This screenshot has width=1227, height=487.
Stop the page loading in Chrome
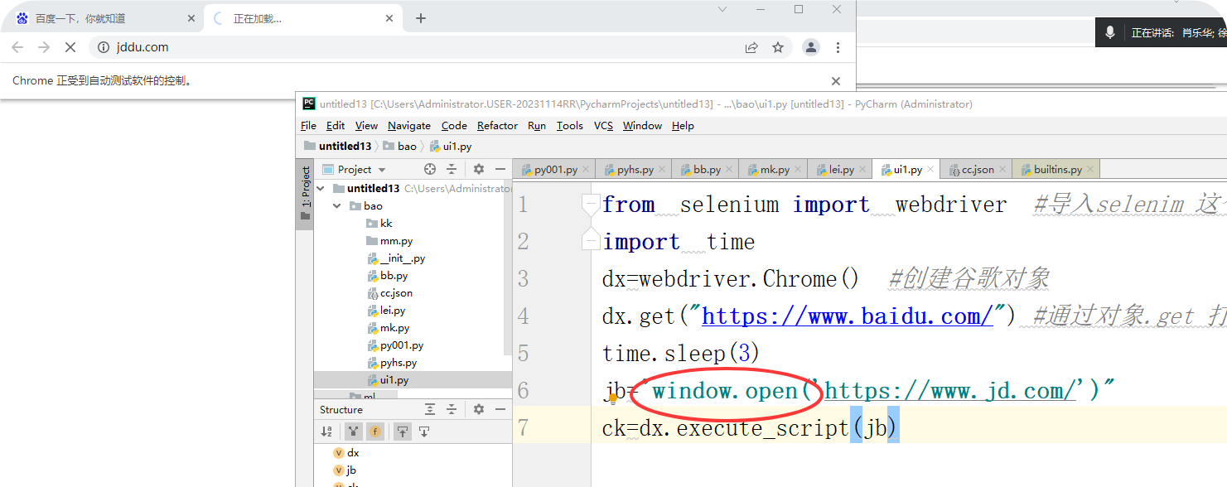pos(70,47)
